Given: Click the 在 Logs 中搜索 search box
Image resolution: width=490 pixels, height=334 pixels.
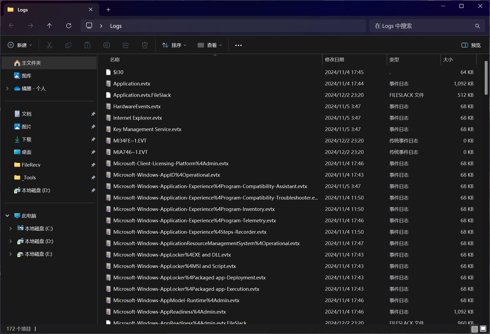Looking at the screenshot, I should (427, 26).
